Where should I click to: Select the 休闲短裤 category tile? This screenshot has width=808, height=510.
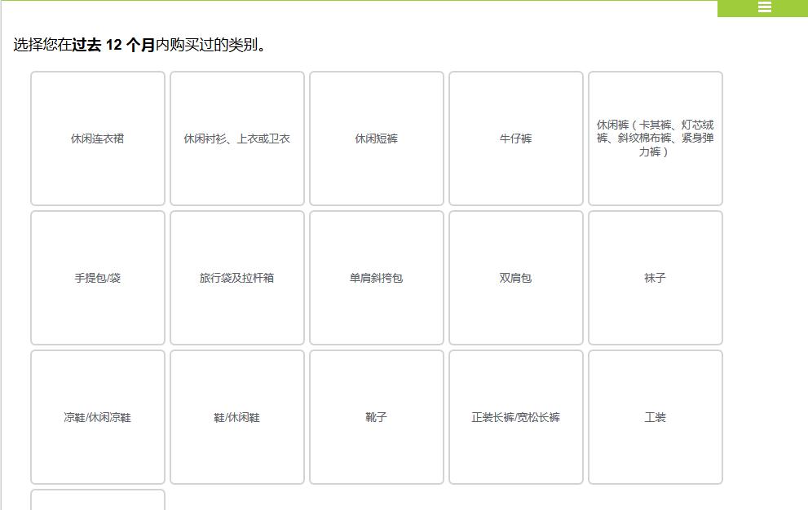pos(377,138)
